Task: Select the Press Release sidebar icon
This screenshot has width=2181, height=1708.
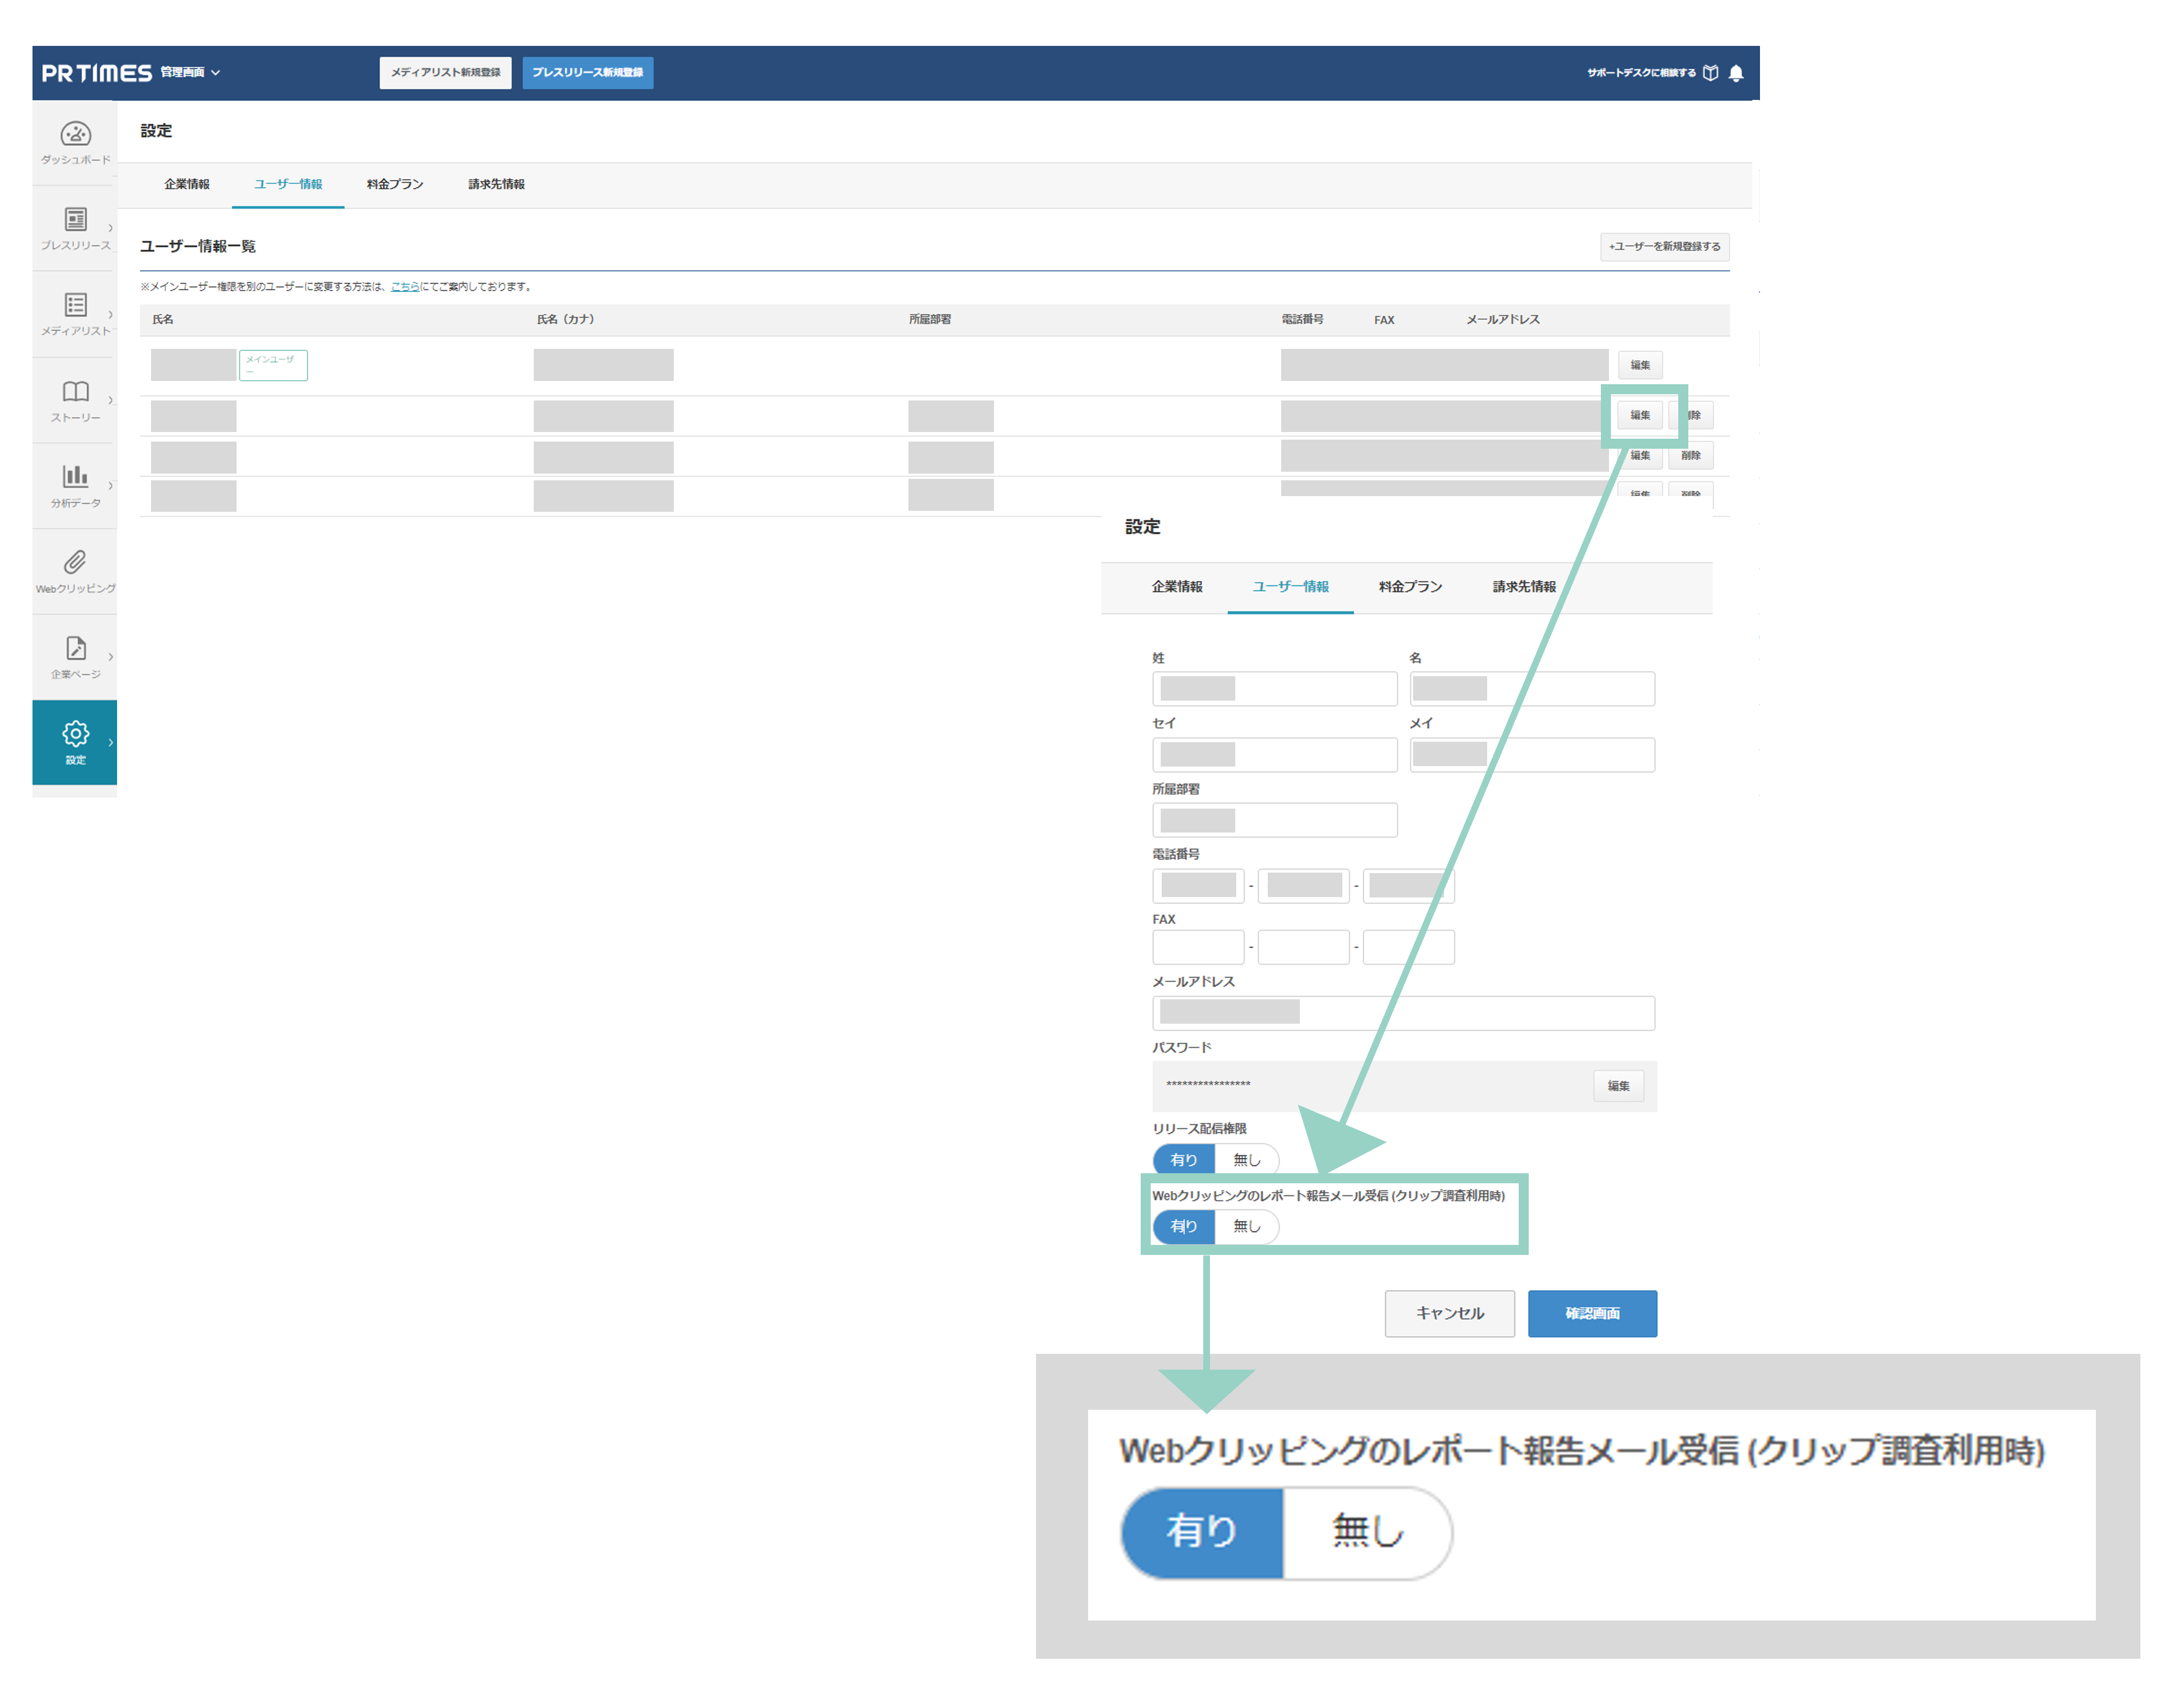Action: click(x=75, y=219)
